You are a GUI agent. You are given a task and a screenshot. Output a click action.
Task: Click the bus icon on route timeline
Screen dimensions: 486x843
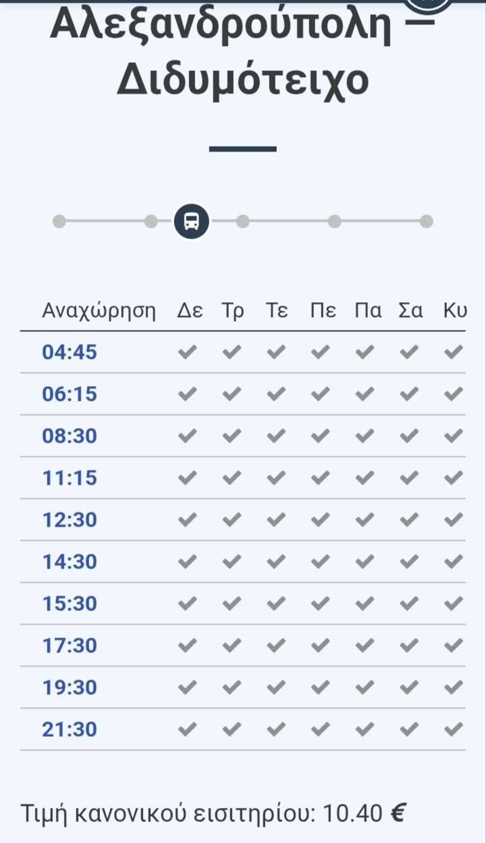[192, 221]
